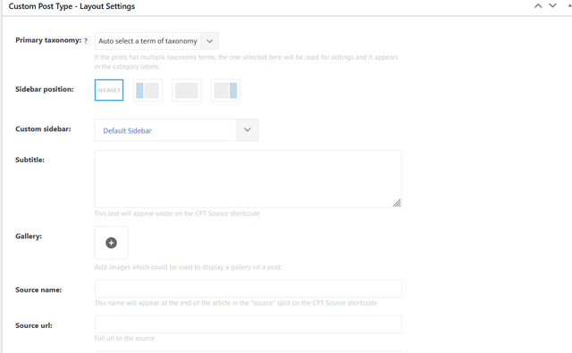The image size is (572, 353).
Task: Click the Primary taxonomy label text
Action: [48, 40]
